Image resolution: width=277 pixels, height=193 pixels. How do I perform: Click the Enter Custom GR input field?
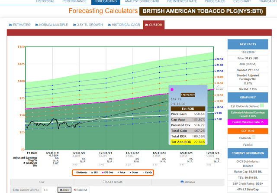point(49,190)
